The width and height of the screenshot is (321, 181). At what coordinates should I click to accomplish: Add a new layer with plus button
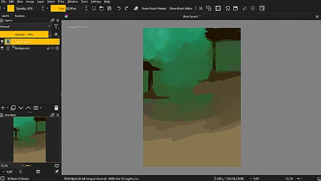click(3, 108)
